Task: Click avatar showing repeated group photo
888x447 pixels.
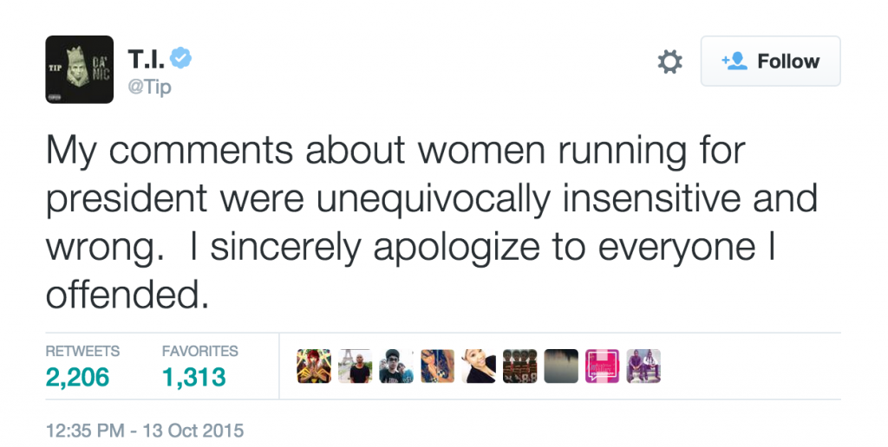Action: pyautogui.click(x=519, y=366)
